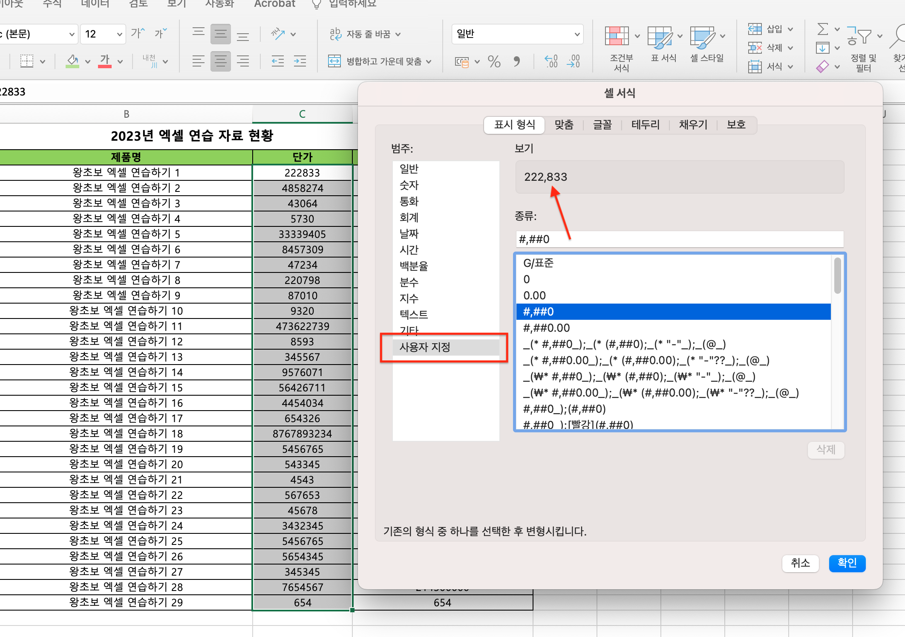Viewport: 905px width, 637px height.
Task: Switch to 보호 tab
Action: [x=736, y=125]
